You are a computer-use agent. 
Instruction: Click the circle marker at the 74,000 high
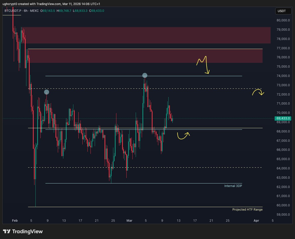click(145, 75)
